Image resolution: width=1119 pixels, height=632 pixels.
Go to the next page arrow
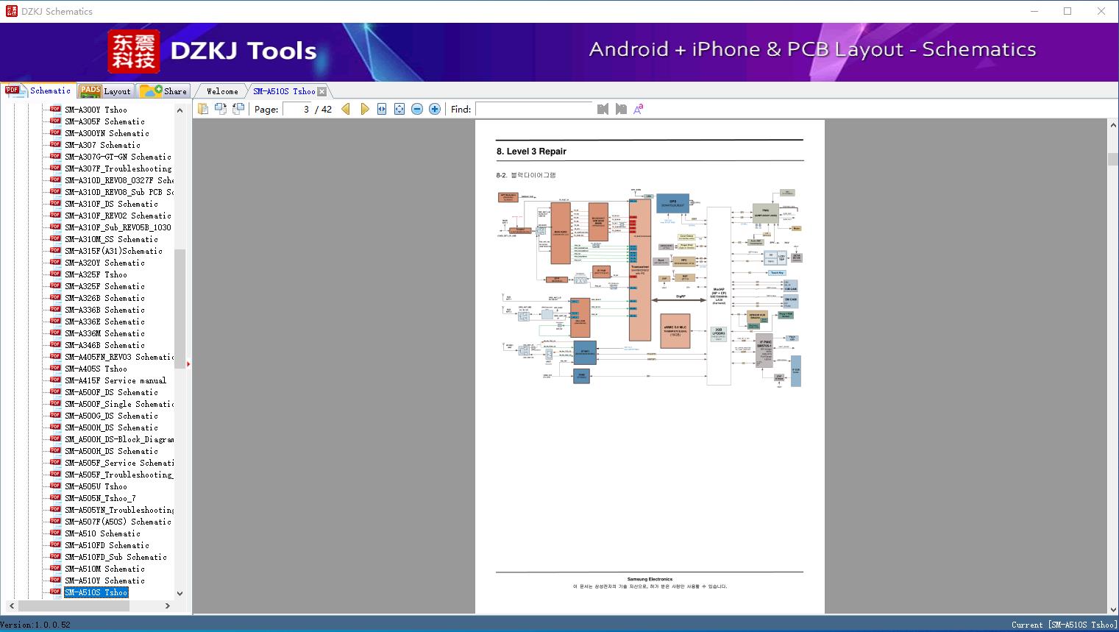pyautogui.click(x=364, y=109)
